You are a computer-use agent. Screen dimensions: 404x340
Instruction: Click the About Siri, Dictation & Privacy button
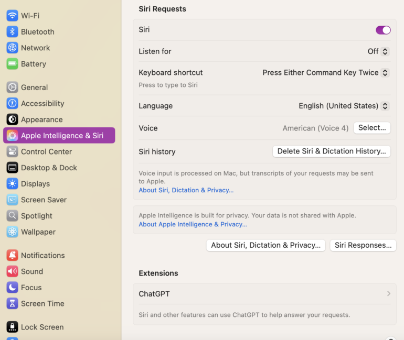click(265, 245)
